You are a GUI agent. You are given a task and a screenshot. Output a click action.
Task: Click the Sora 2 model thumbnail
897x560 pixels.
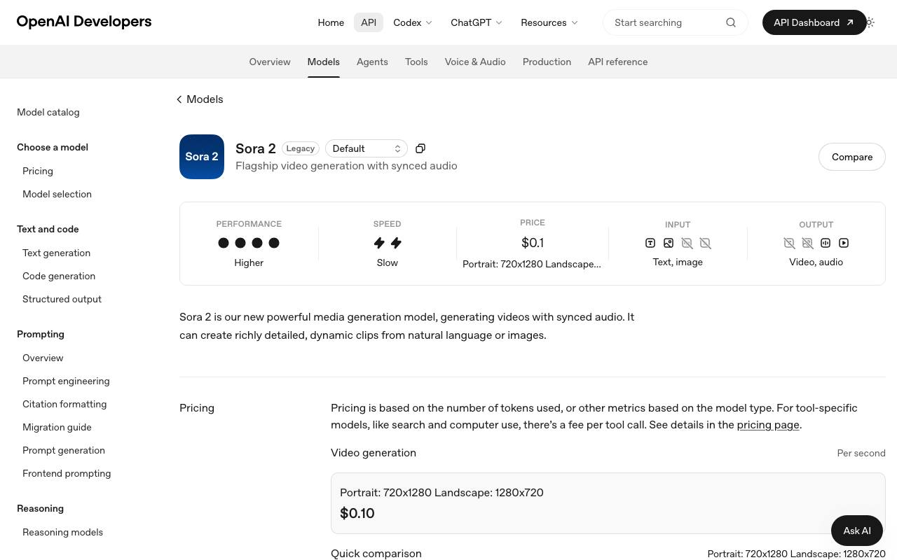(x=202, y=157)
